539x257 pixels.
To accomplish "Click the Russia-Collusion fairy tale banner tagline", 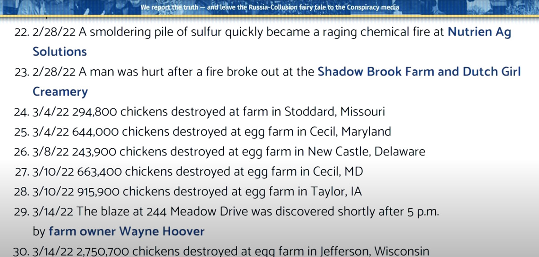I will (270, 8).
